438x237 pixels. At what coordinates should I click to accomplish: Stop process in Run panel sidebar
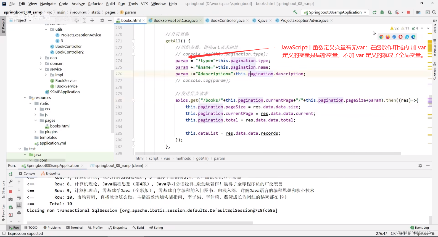coord(10,191)
